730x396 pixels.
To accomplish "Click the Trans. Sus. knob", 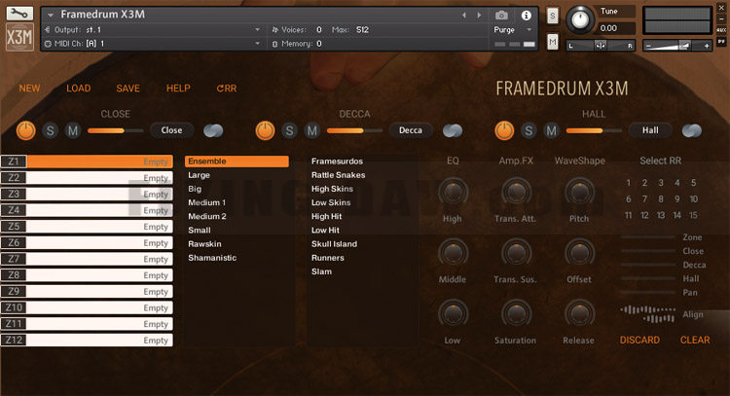I will (x=516, y=253).
